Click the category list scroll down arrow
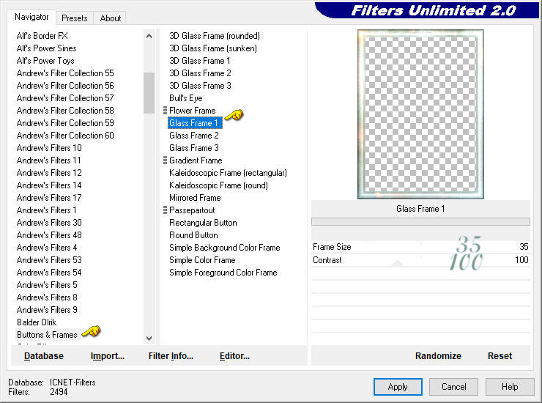The height and width of the screenshot is (403, 542). (149, 339)
